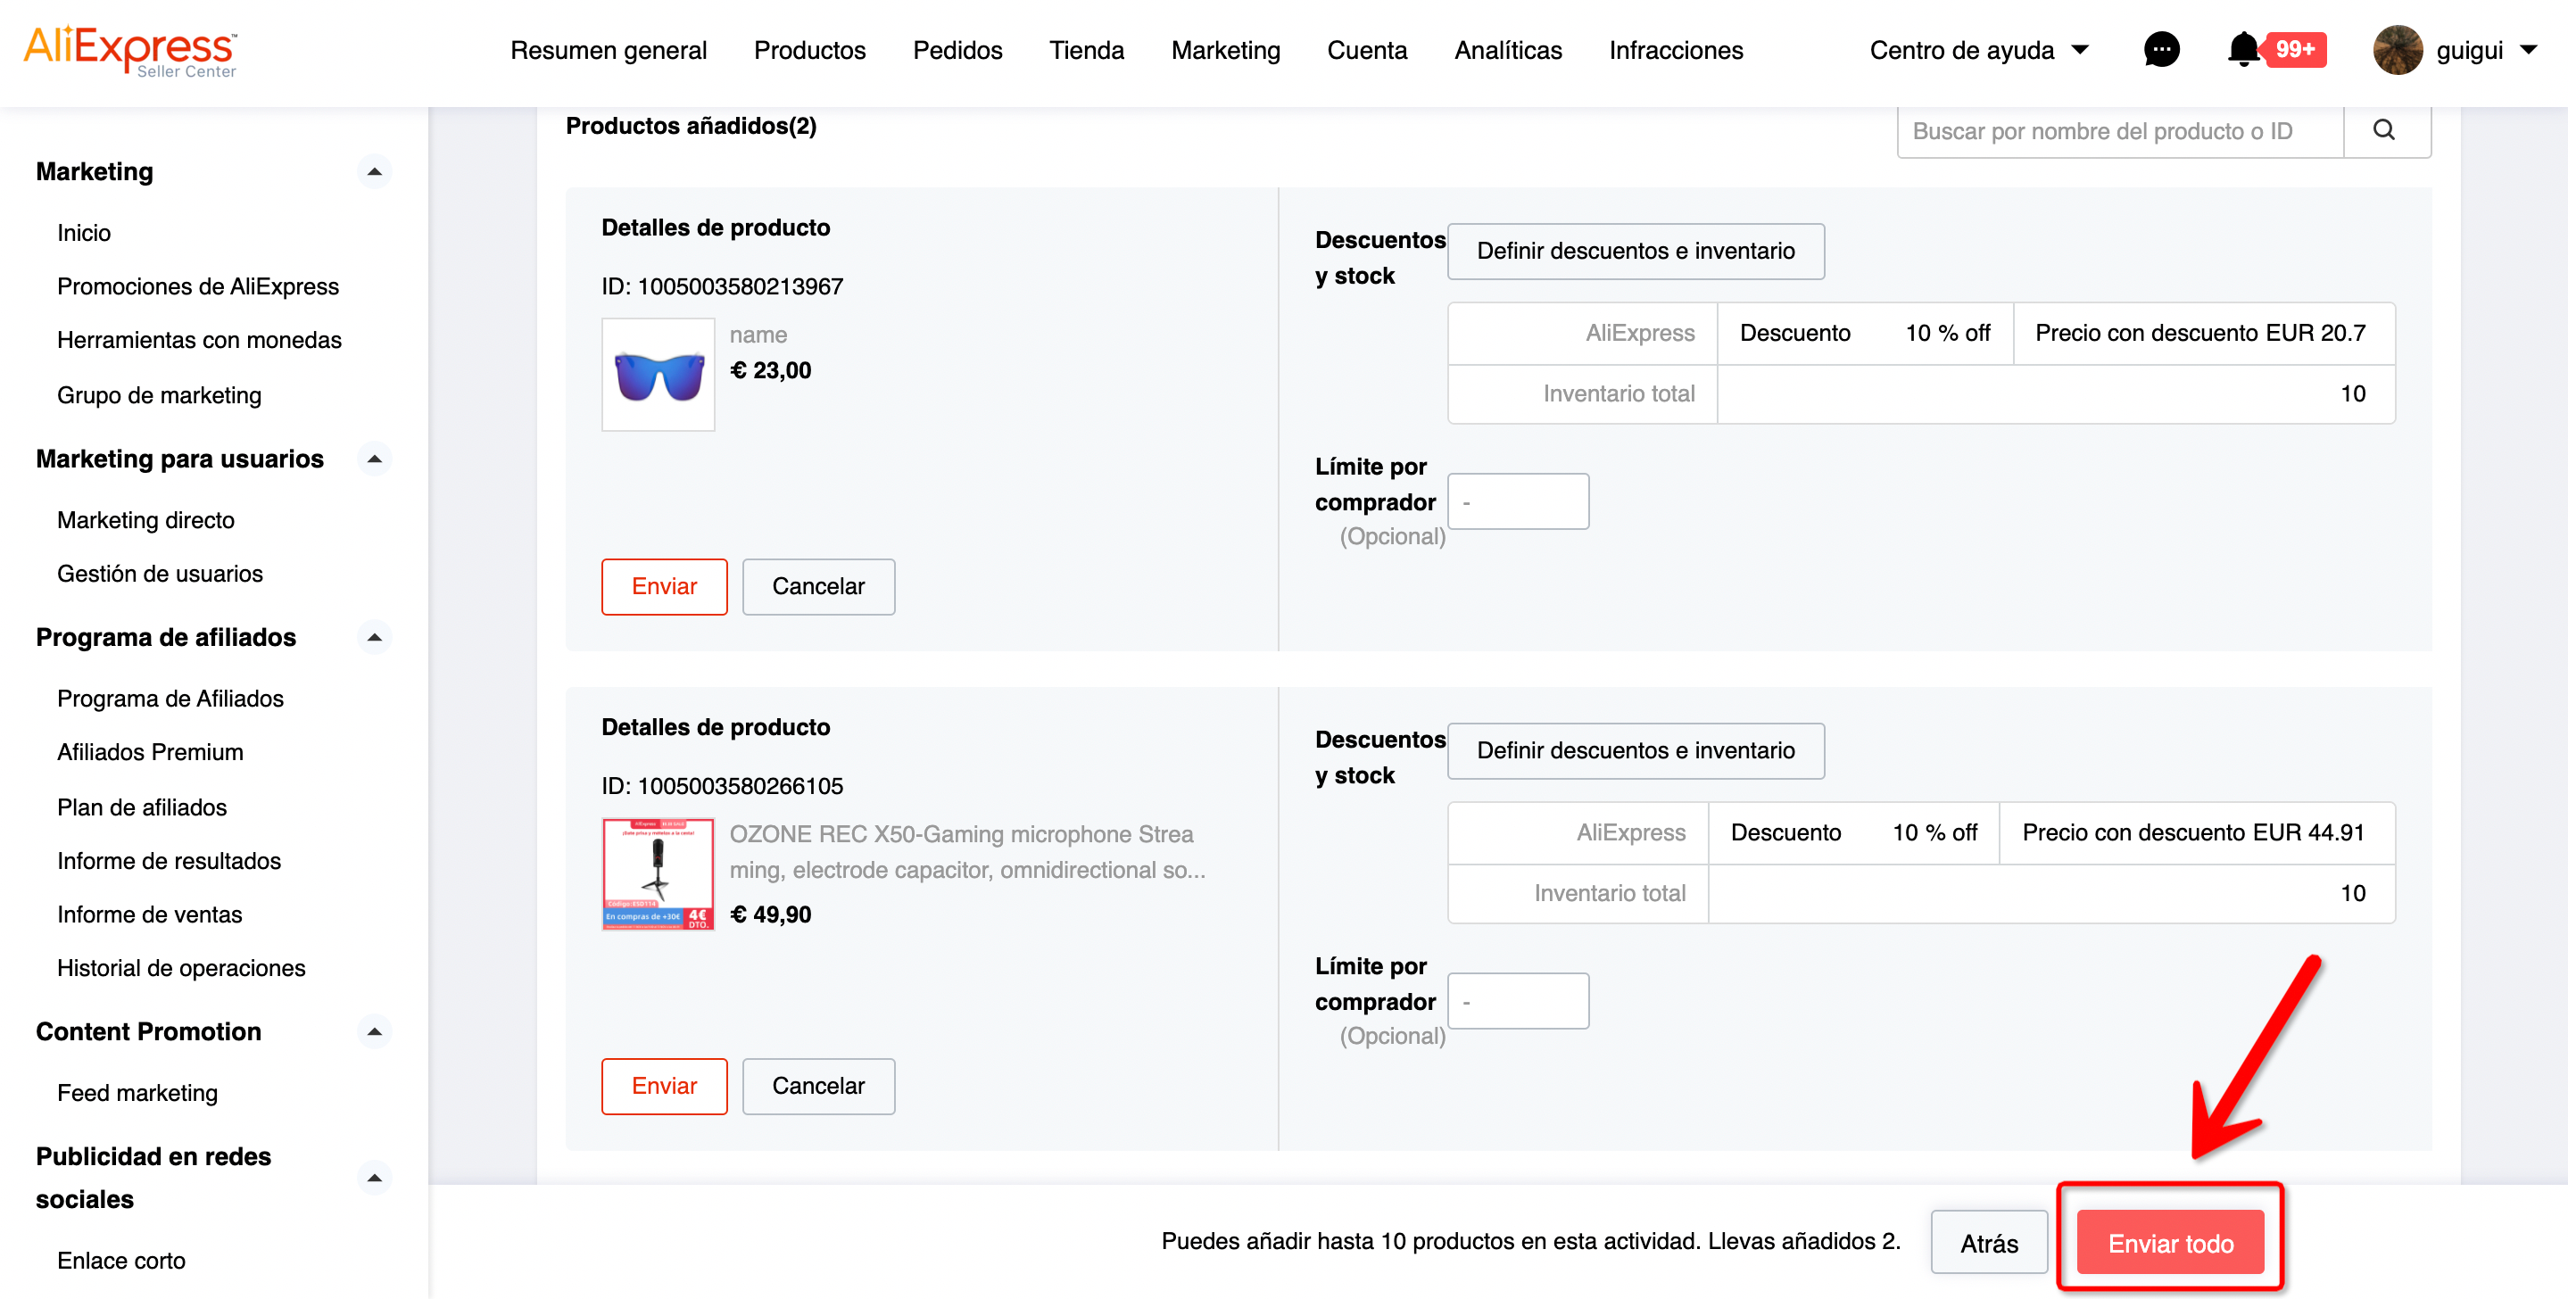The image size is (2568, 1299).
Task: Collapse the Programa de afiliados section
Action: pos(374,638)
